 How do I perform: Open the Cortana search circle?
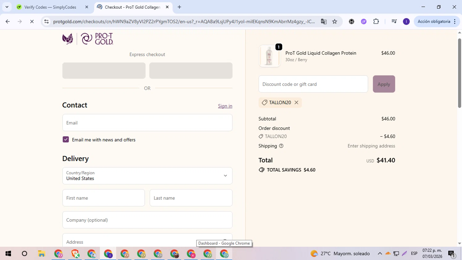click(25, 254)
